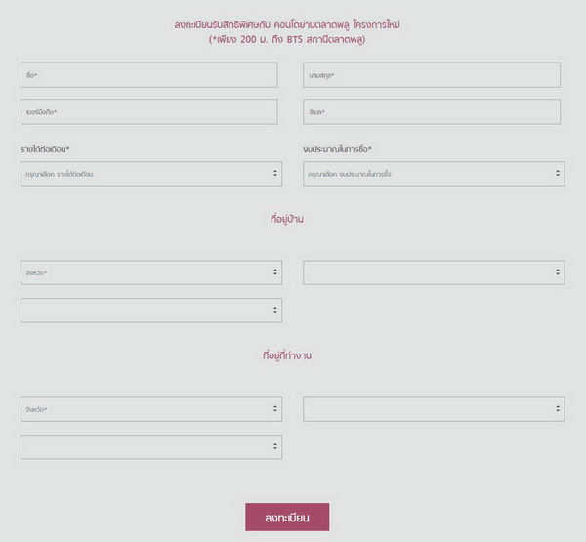This screenshot has width=586, height=542.
Task: Click arrow icon of work address province select
Action: click(275, 409)
